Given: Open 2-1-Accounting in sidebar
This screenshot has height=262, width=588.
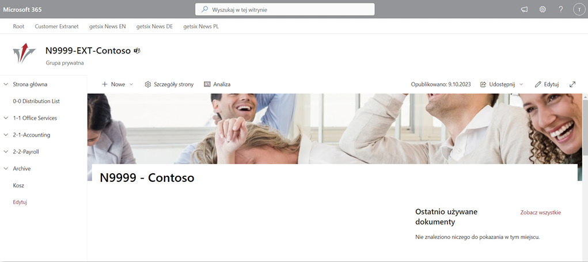Looking at the screenshot, I should pyautogui.click(x=31, y=135).
